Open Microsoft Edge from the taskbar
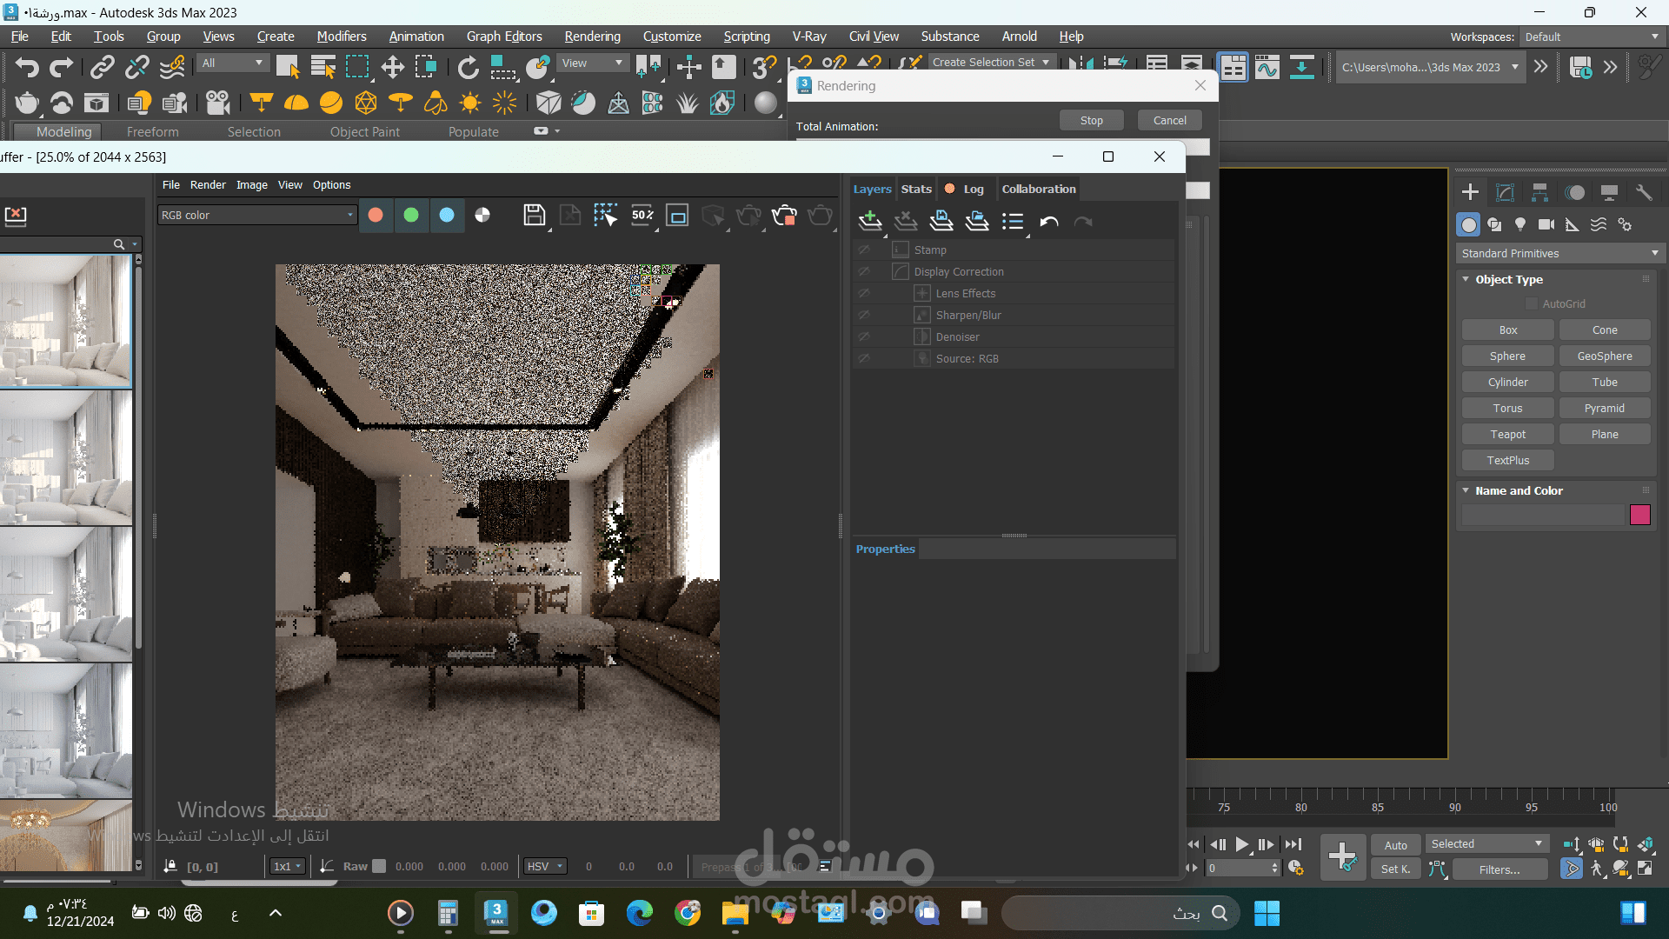Viewport: 1669px width, 939px height. tap(639, 913)
